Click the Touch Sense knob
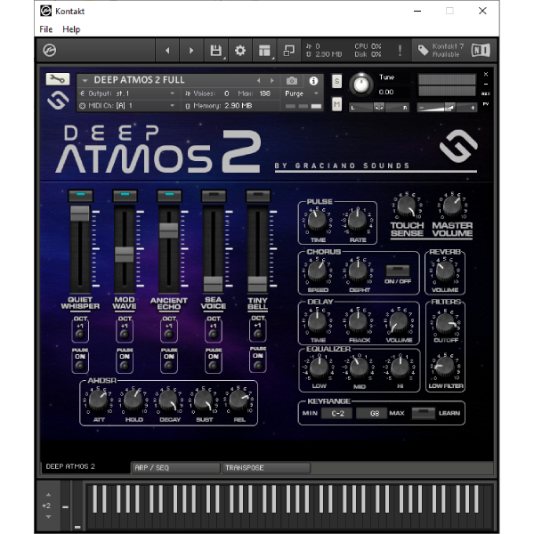534x534 pixels. click(407, 206)
